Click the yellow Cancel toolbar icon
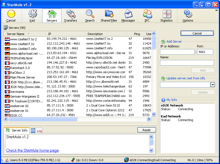This screenshot has width=220, height=164. (11, 14)
